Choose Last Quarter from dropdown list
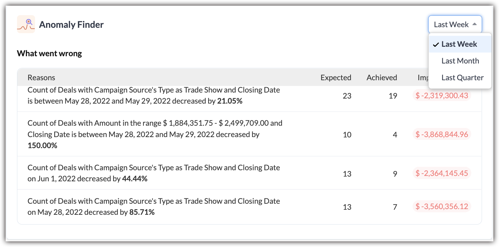This screenshot has width=499, height=247. (462, 78)
